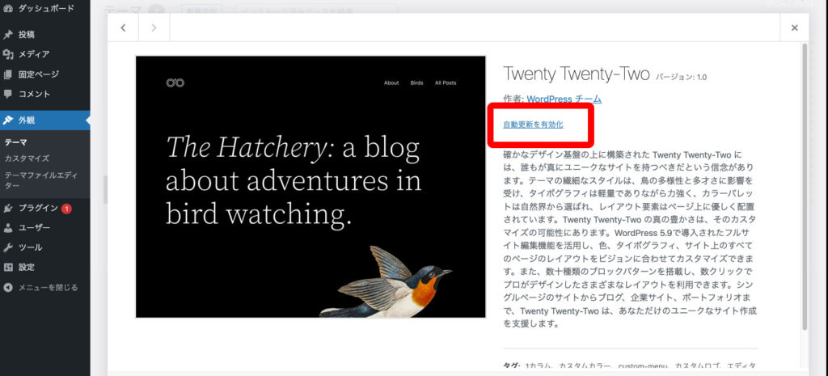Click the バージョン: 1.0 version text

[681, 78]
